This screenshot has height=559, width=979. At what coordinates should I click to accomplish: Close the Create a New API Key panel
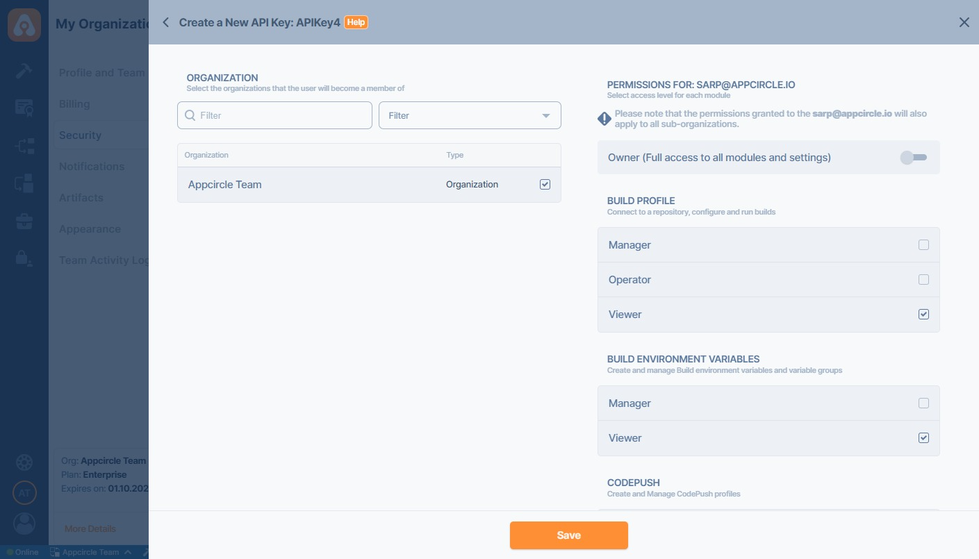coord(964,22)
